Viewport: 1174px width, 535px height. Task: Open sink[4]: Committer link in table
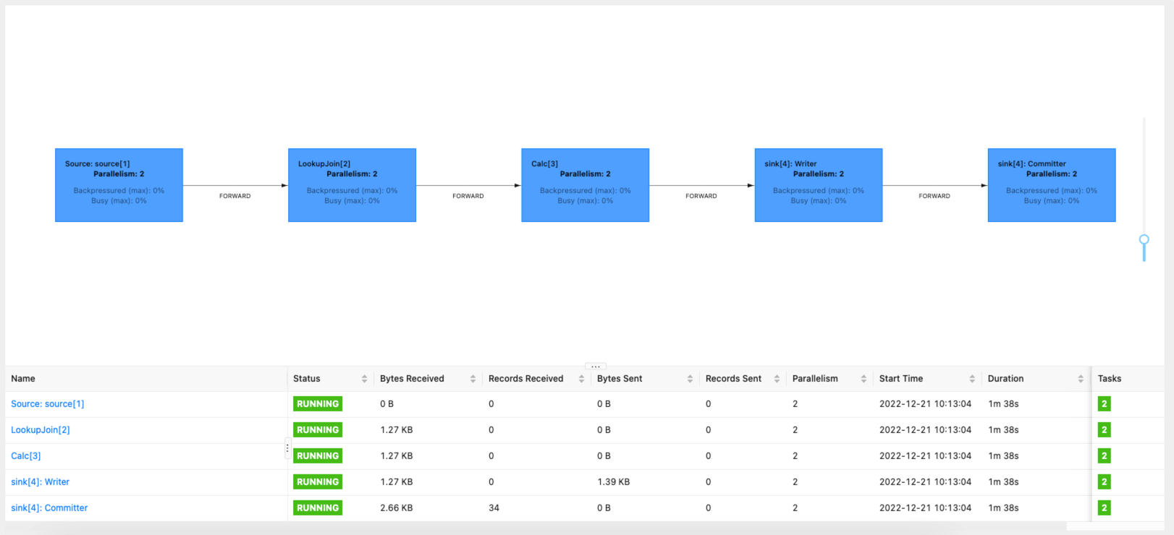coord(49,508)
